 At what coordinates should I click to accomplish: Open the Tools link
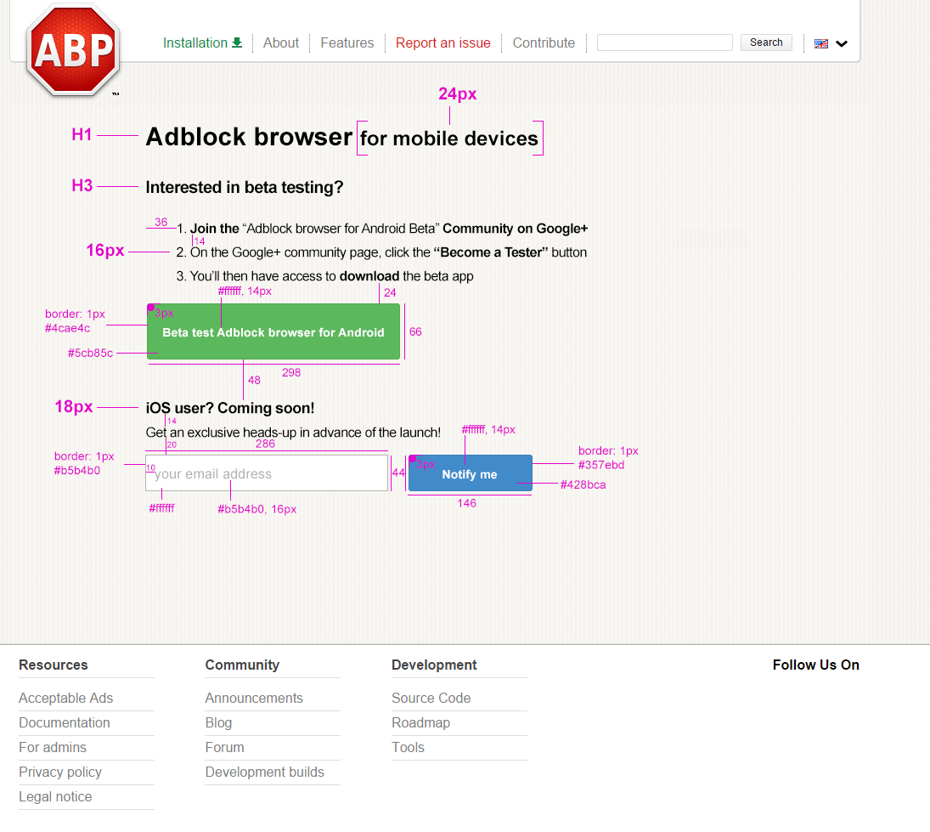[x=408, y=747]
